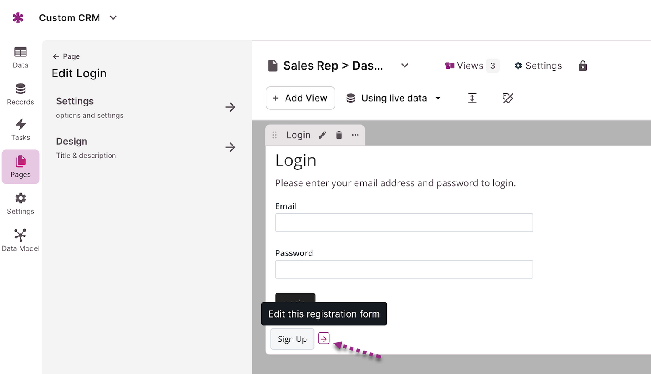Click the edit registration form arrow icon
The image size is (651, 374).
pyautogui.click(x=324, y=338)
